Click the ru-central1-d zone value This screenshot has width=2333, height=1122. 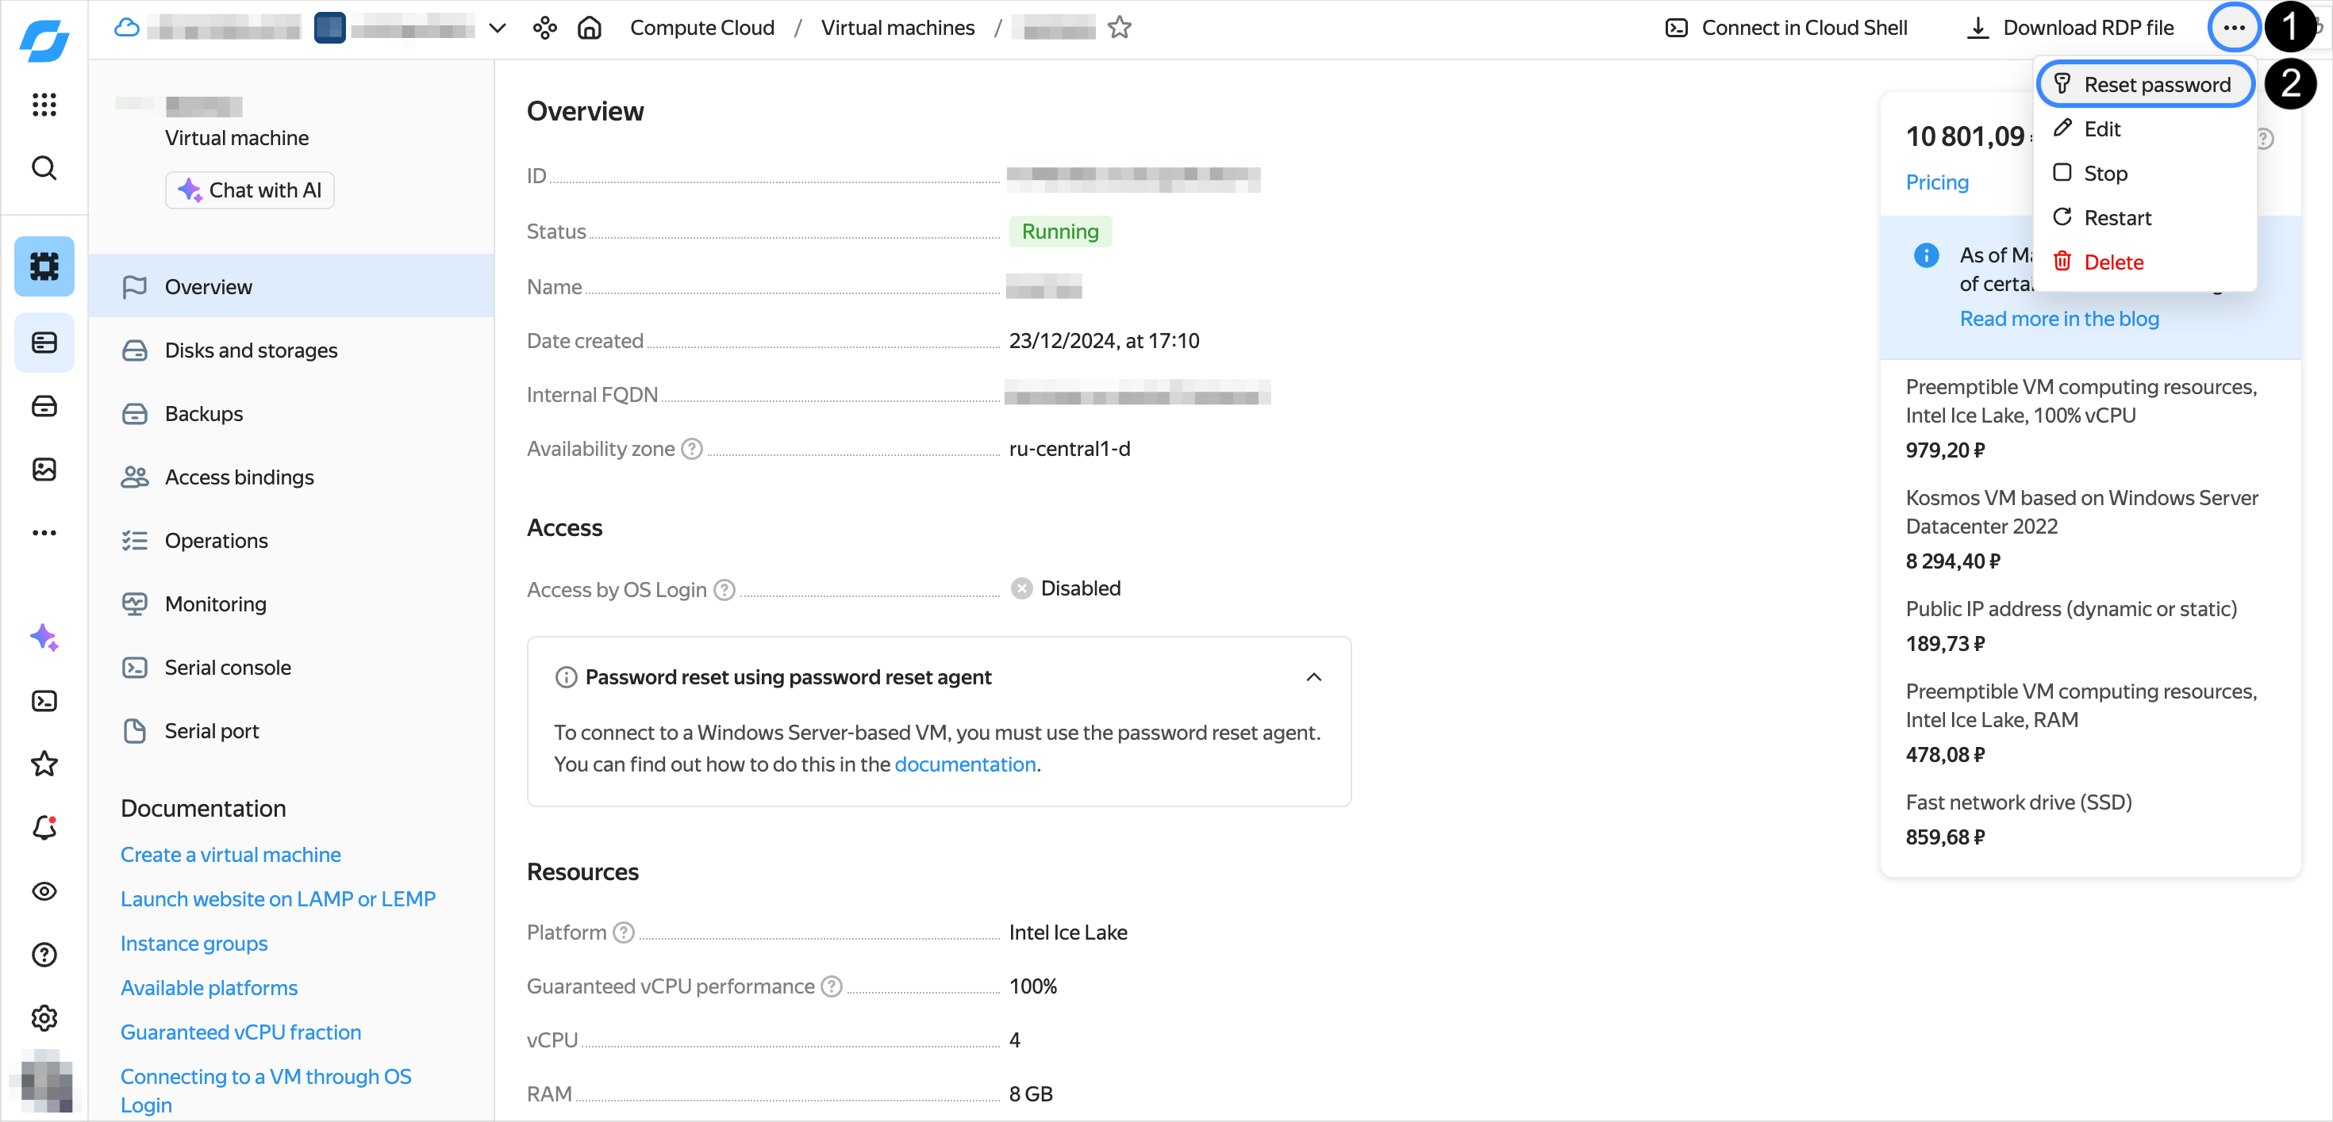click(1069, 449)
